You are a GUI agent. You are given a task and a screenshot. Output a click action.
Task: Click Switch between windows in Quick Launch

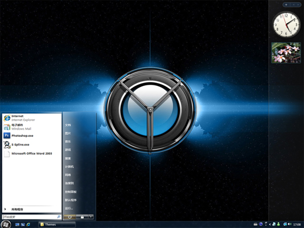(23, 224)
